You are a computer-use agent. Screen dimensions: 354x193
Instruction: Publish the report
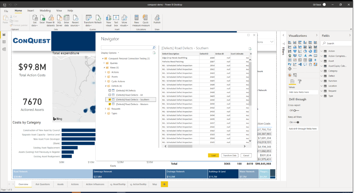[157, 19]
